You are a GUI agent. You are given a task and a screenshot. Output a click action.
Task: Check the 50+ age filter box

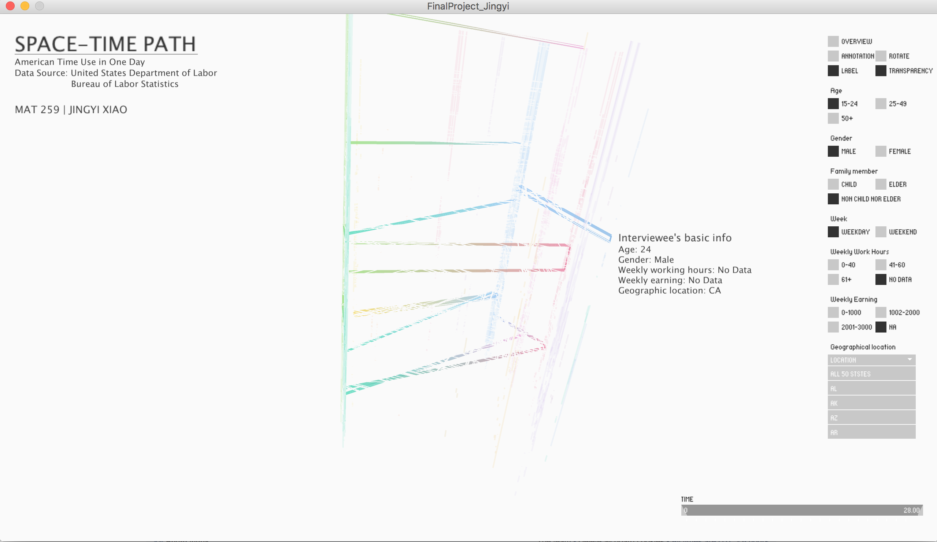[833, 118]
